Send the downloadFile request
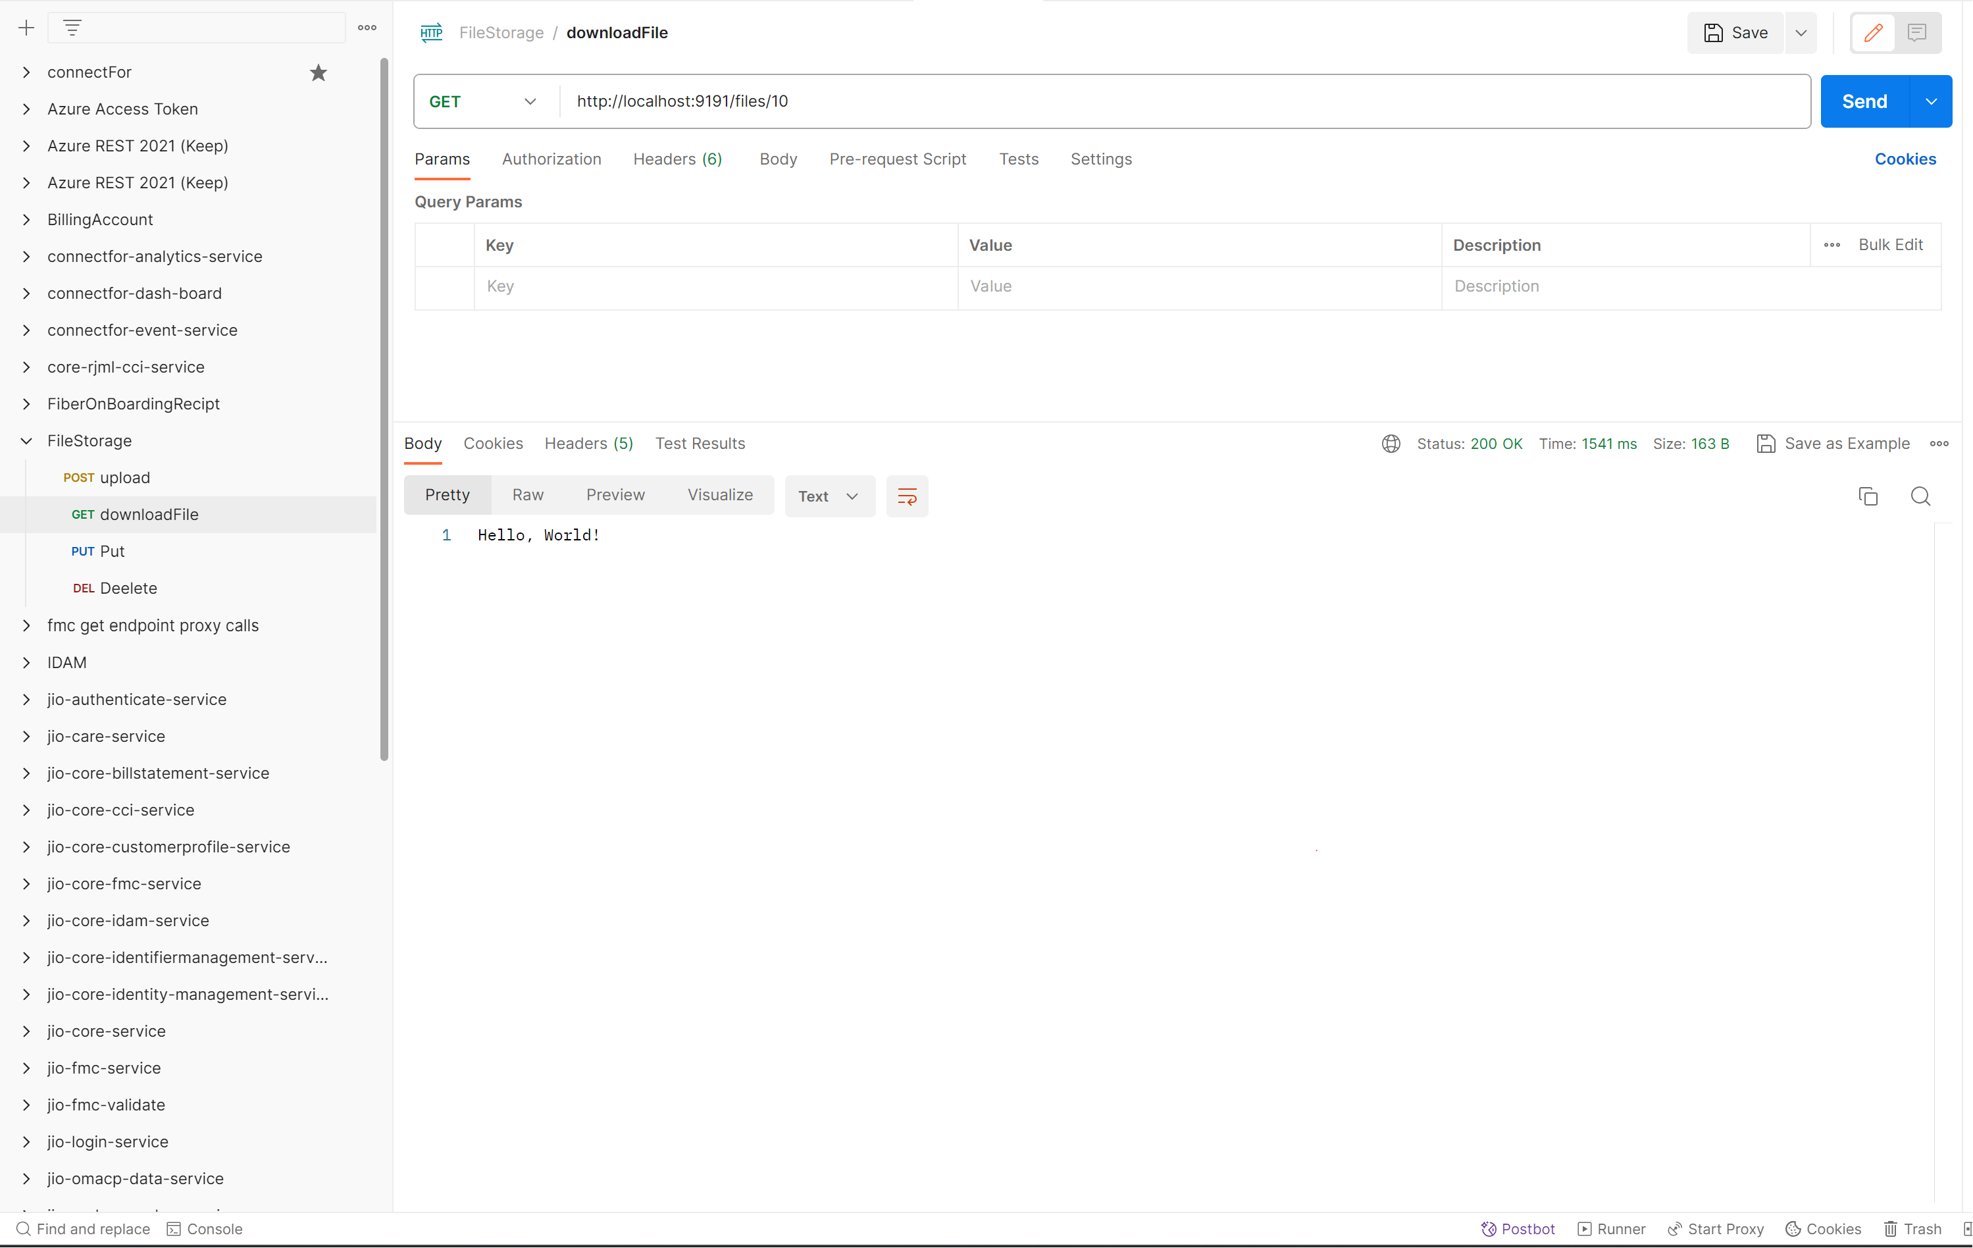The height and width of the screenshot is (1248, 1973). tap(1865, 101)
